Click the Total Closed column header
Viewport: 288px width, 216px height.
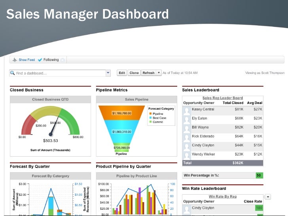pyautogui.click(x=233, y=103)
